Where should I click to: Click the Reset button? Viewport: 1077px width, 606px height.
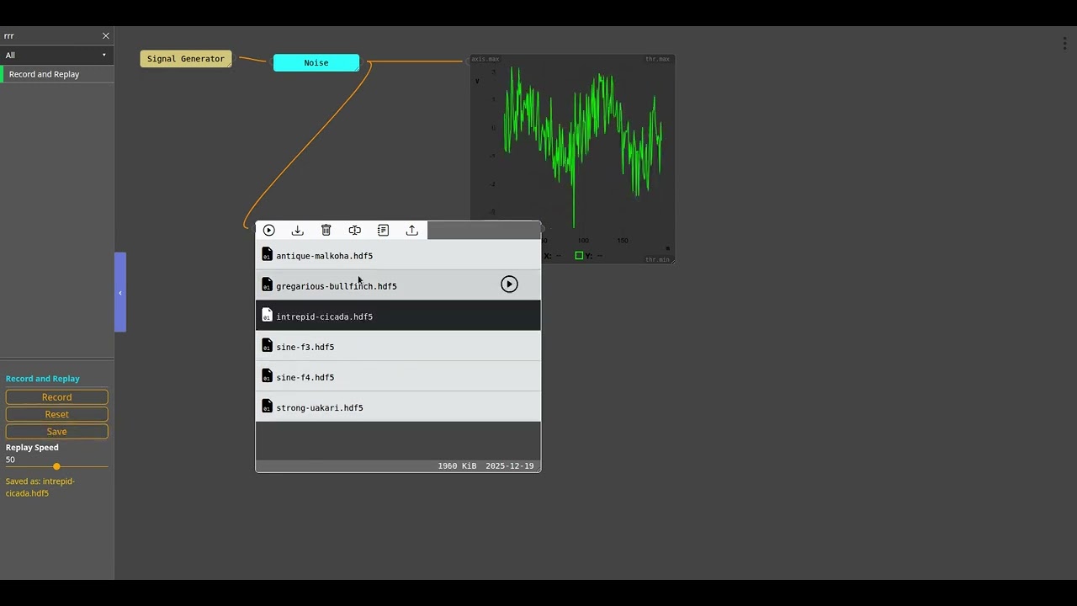57,414
